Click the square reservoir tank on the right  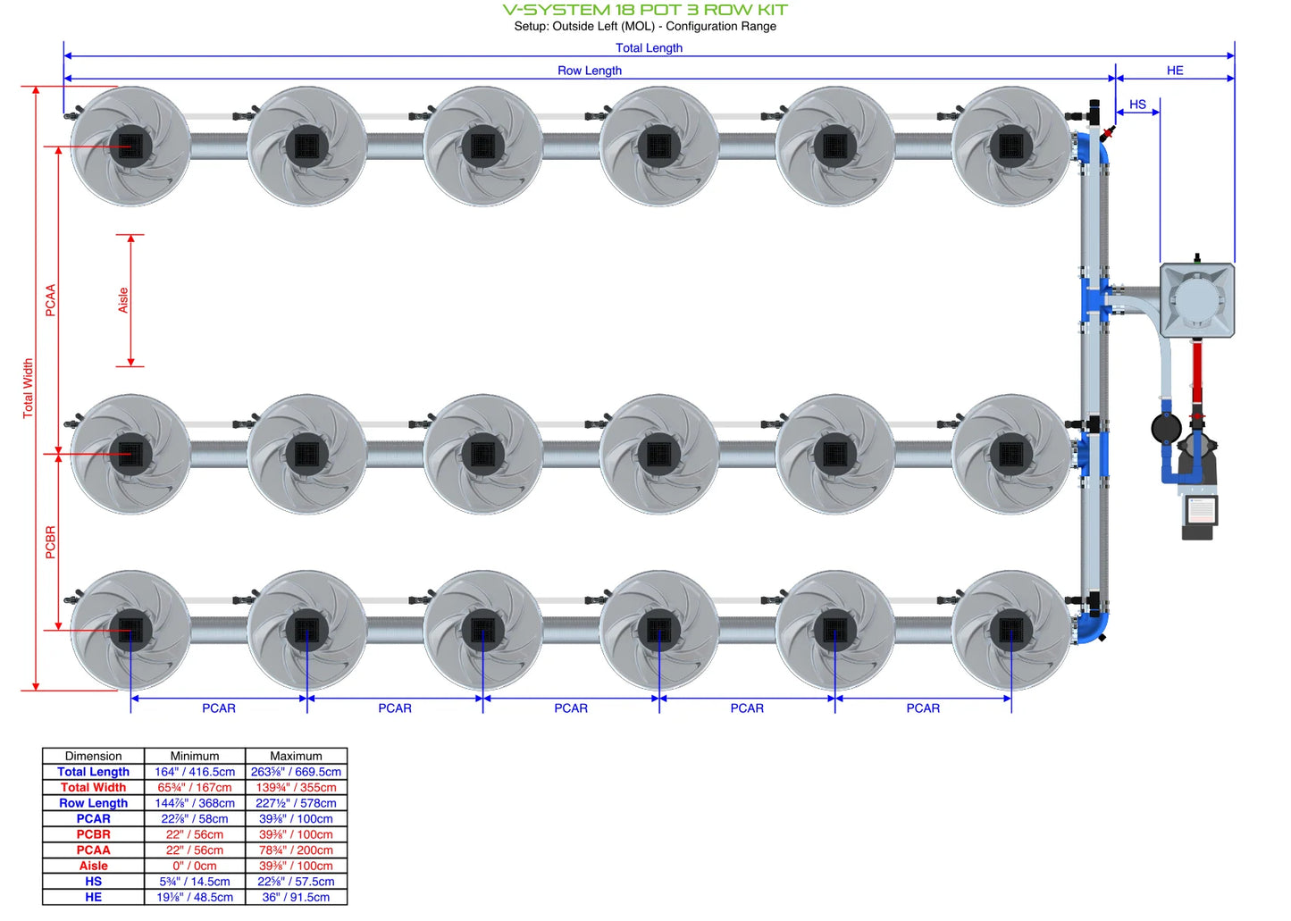pos(1197,300)
